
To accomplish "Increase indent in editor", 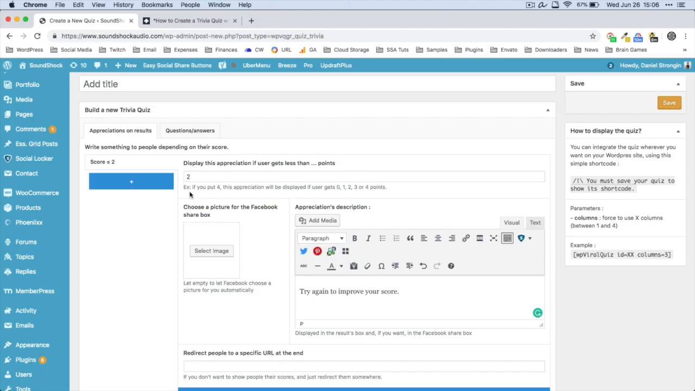I will click(409, 266).
